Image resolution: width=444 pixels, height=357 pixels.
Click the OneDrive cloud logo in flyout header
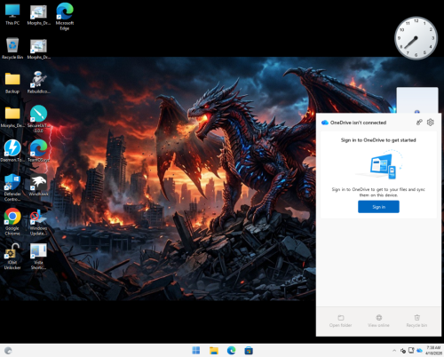[x=325, y=123]
